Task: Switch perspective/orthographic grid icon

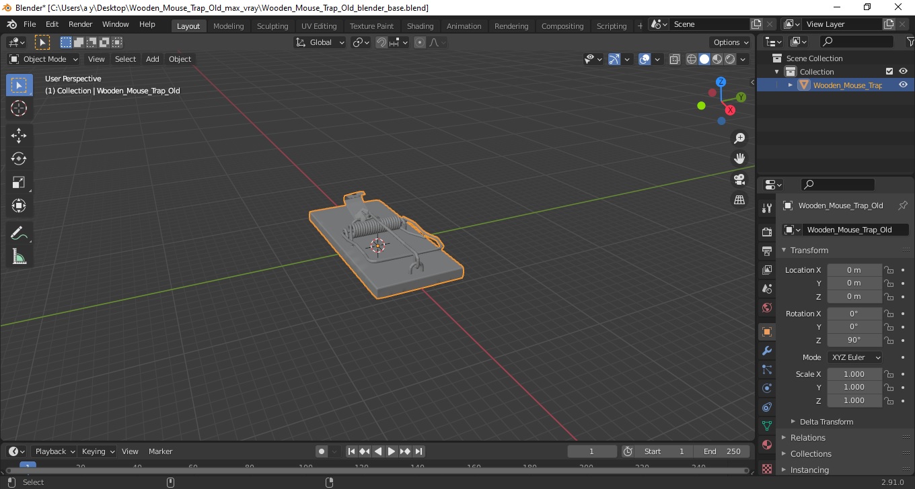Action: [x=739, y=199]
